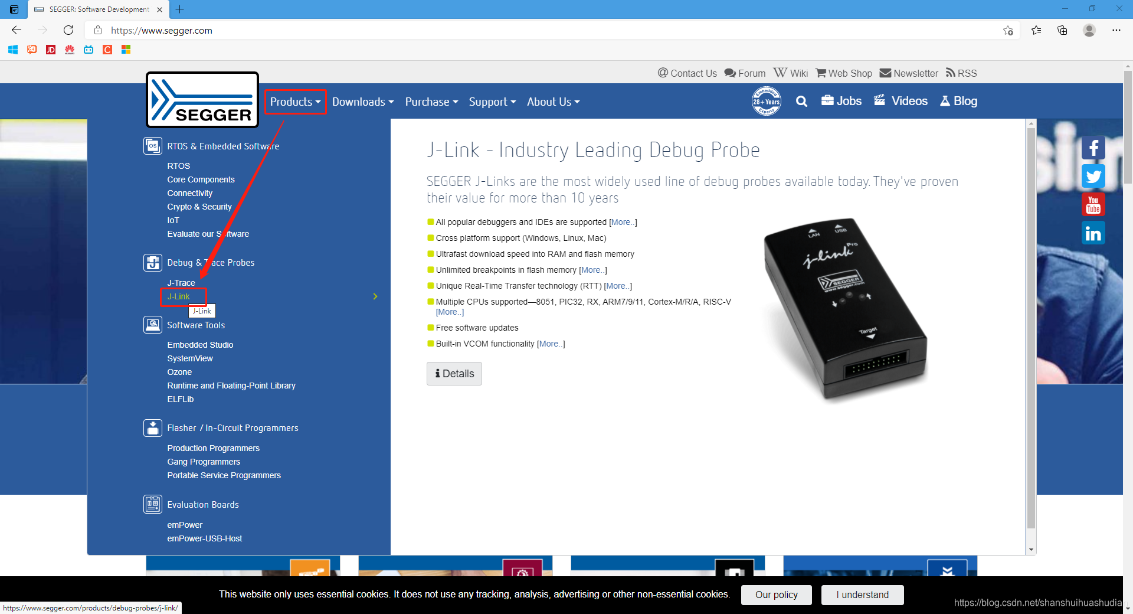Click the I understand cookie button

pos(862,595)
